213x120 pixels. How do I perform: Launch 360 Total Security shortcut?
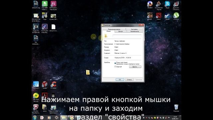click(36, 97)
